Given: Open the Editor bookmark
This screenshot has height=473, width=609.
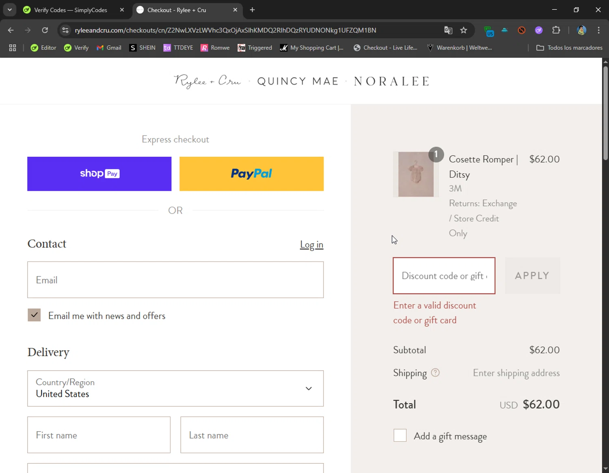Looking at the screenshot, I should 43,48.
